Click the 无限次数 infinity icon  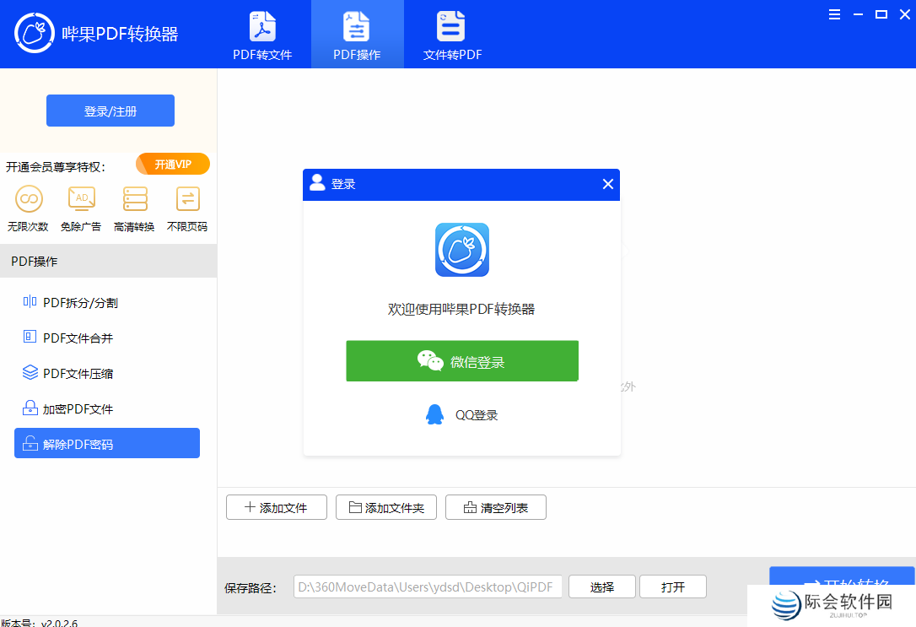[29, 199]
